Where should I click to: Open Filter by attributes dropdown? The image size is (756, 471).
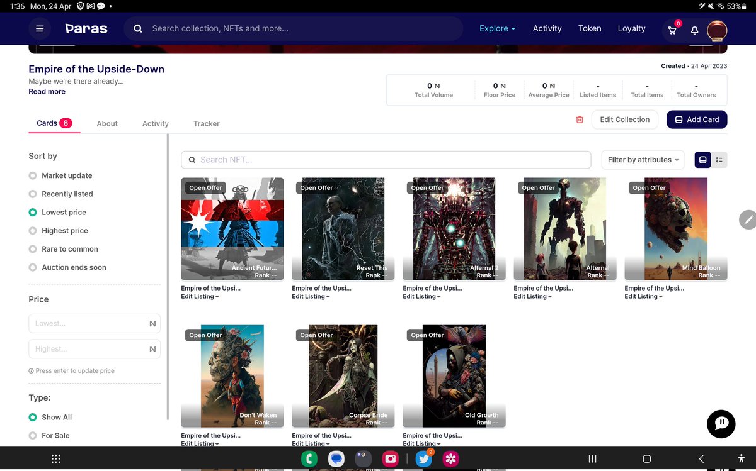point(643,160)
